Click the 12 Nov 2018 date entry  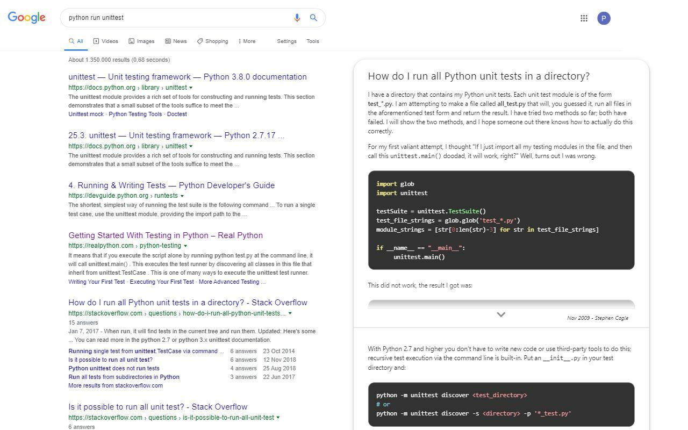click(x=279, y=360)
